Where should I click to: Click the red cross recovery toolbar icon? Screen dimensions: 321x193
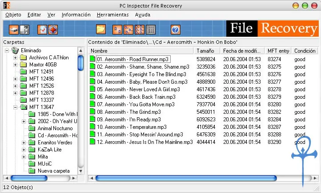pos(53,30)
